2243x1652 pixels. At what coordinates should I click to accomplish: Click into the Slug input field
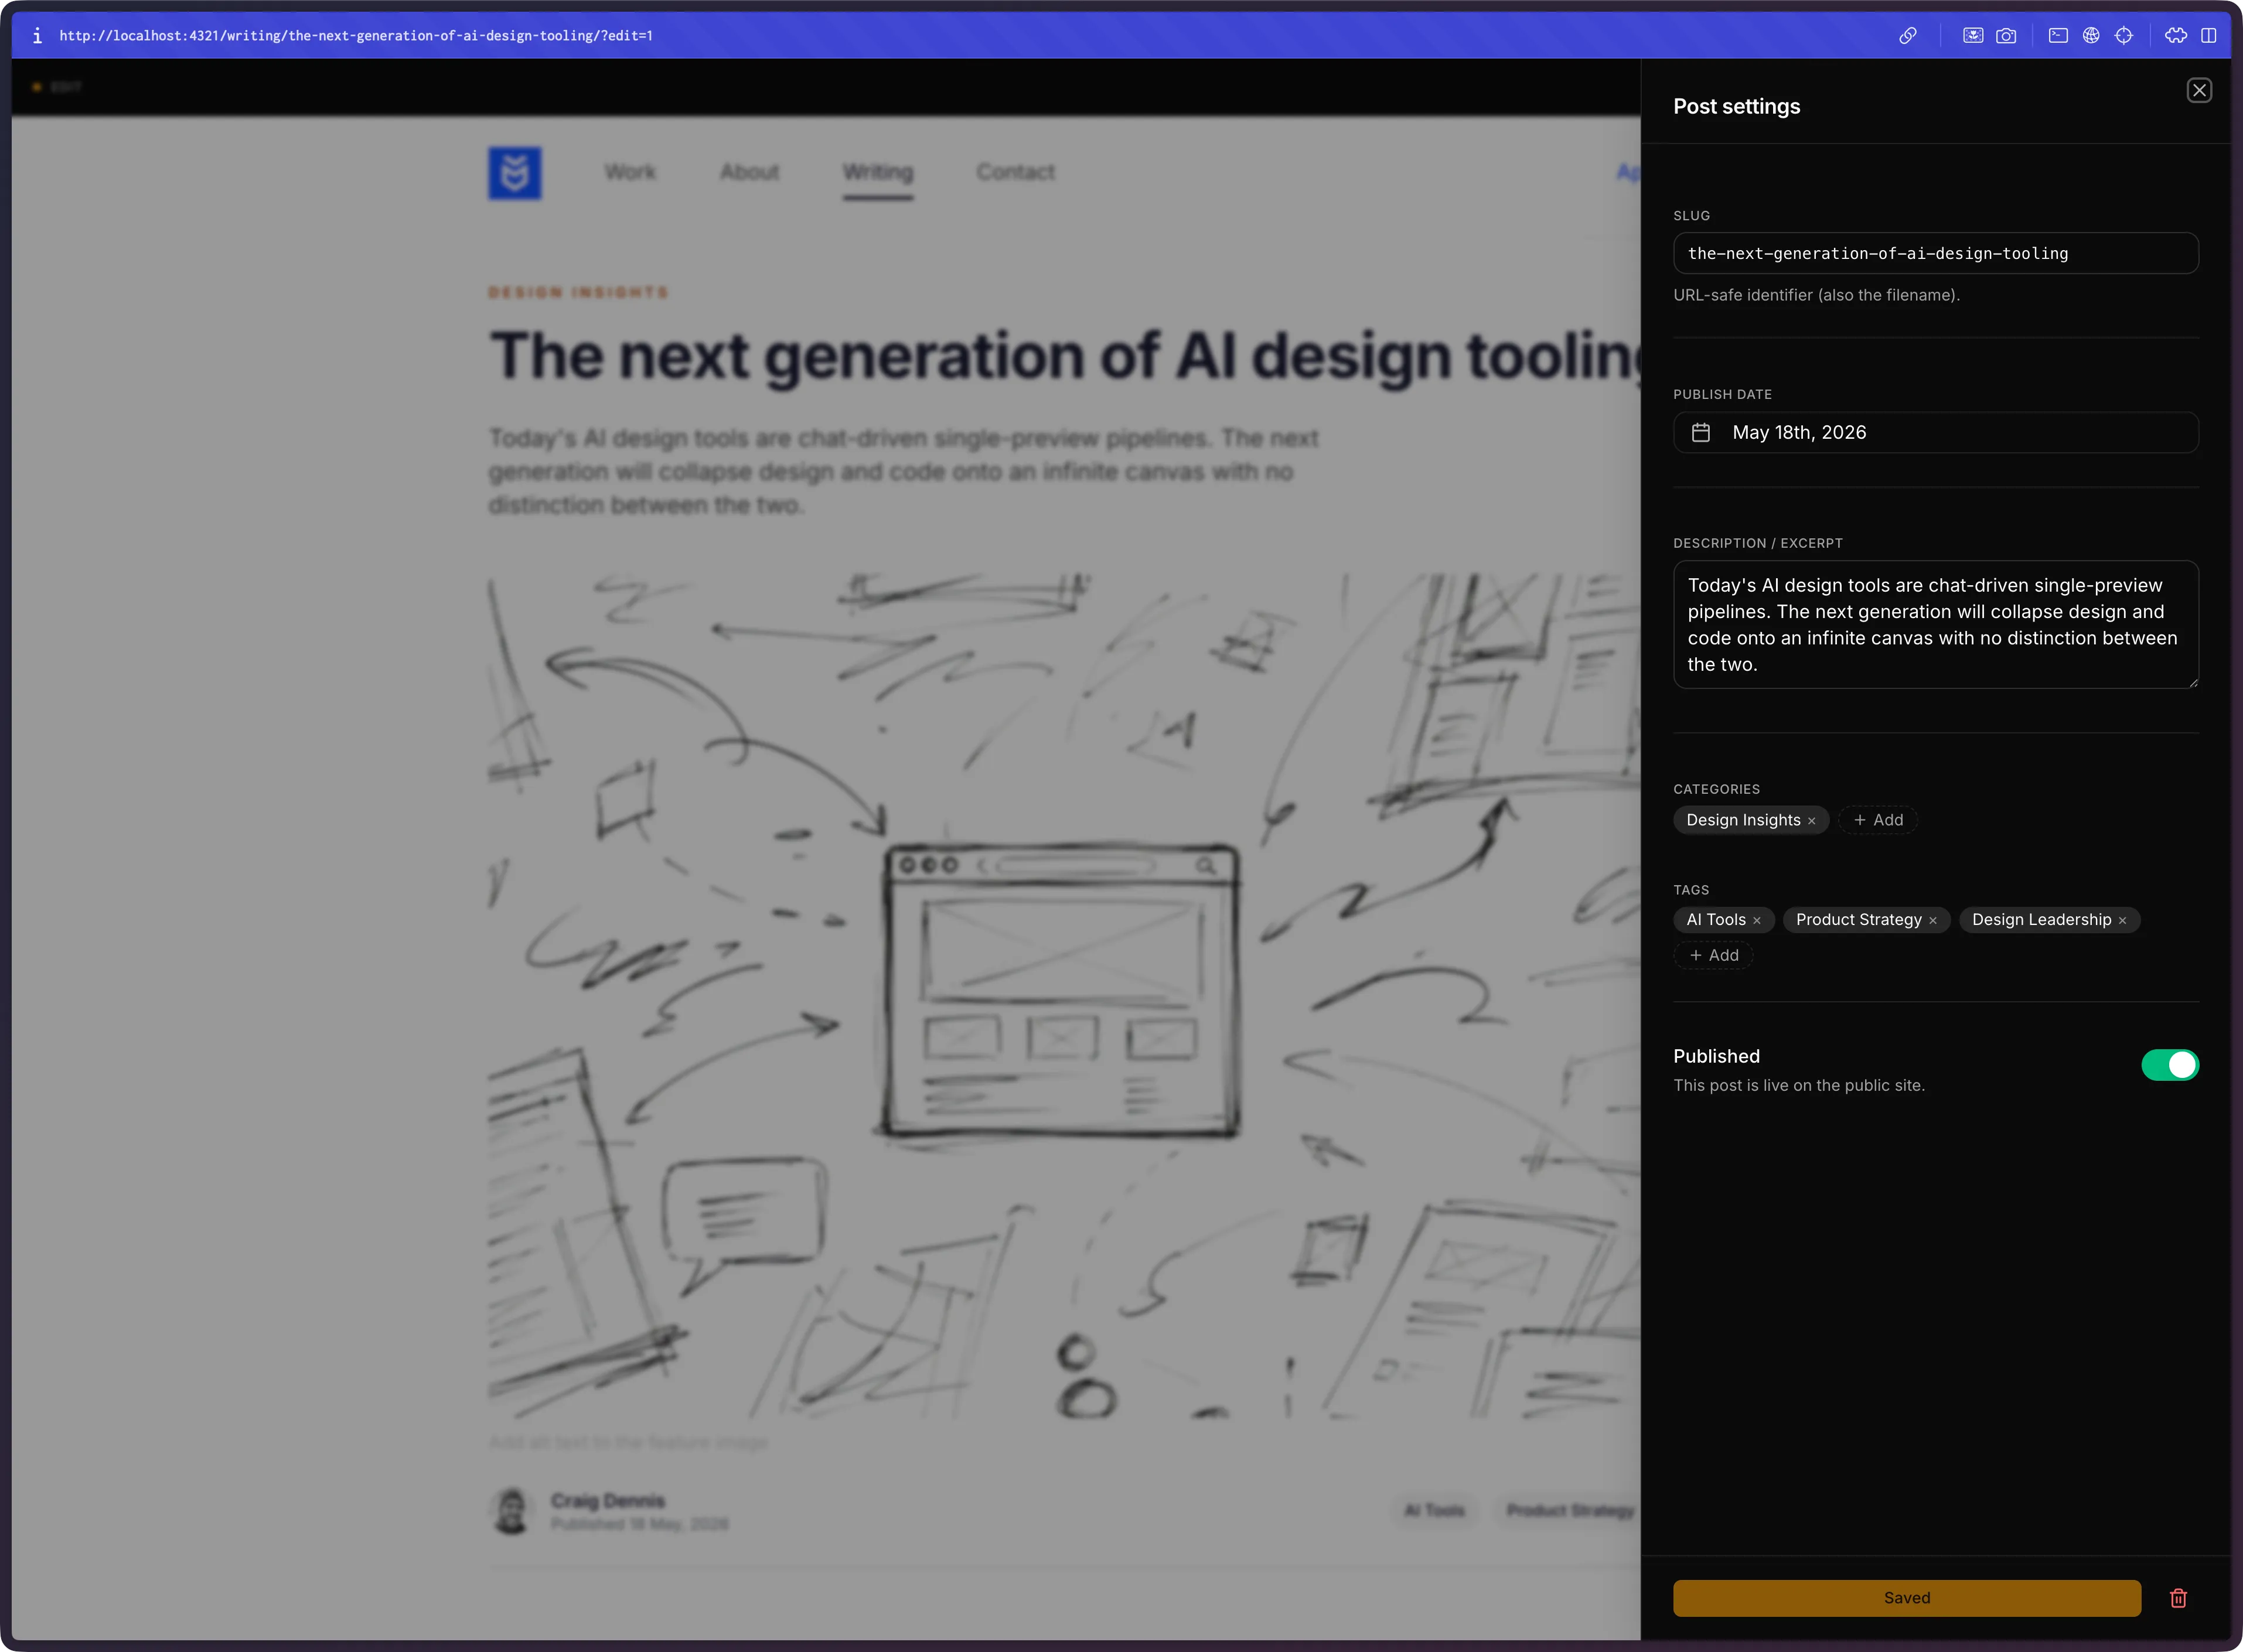(1936, 254)
